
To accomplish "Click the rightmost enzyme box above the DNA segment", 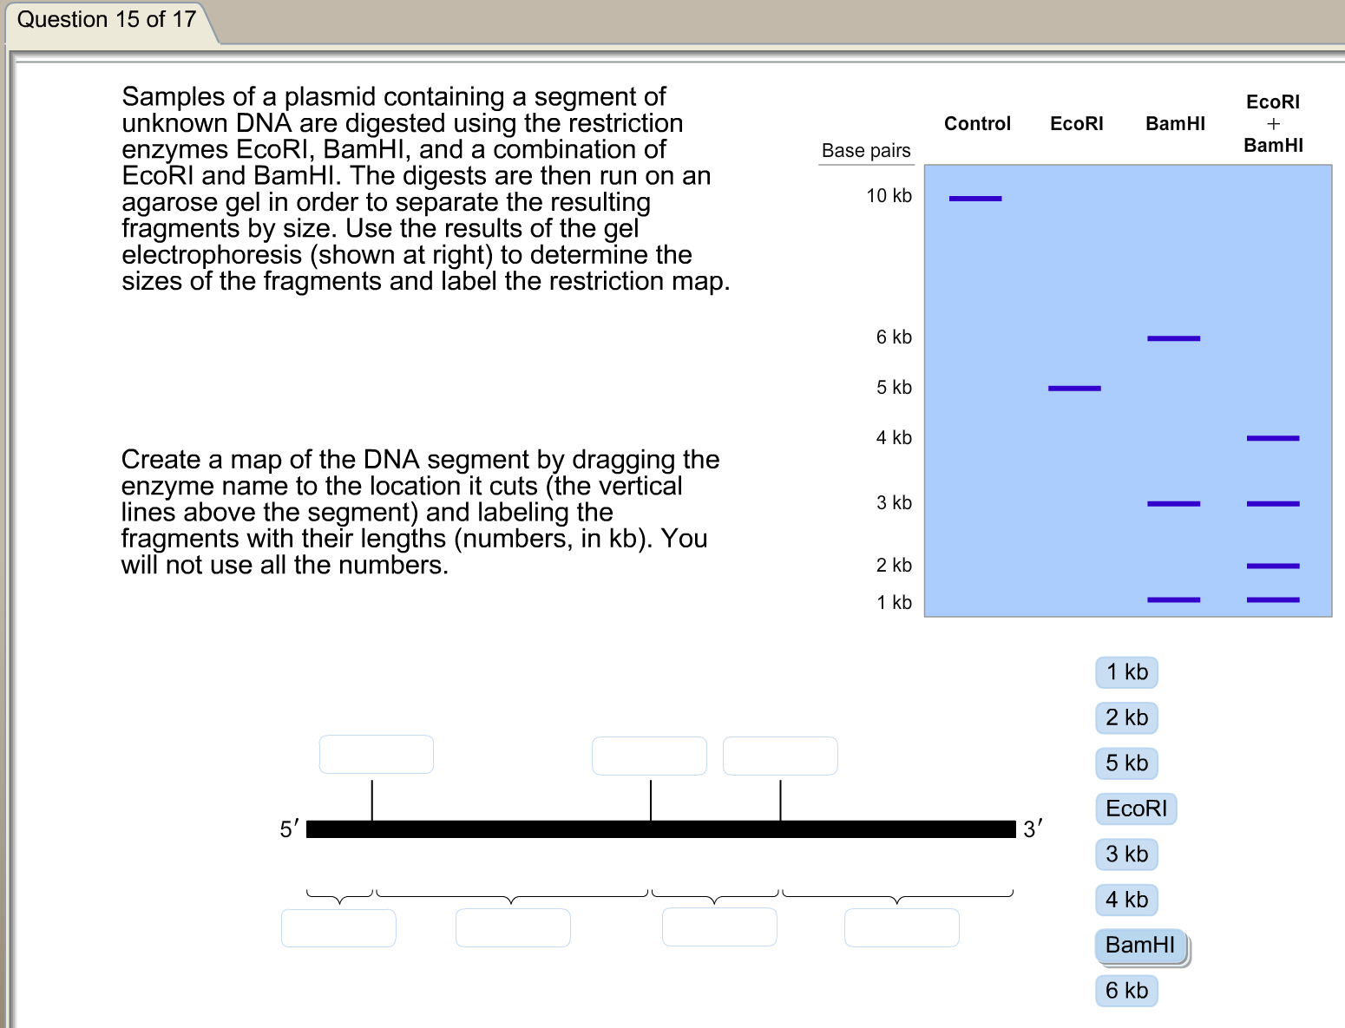I will coord(779,756).
